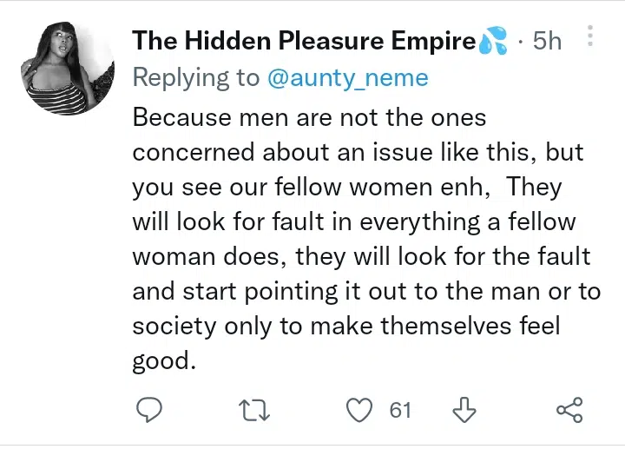Visit the @aunty_neme mention link

point(347,78)
